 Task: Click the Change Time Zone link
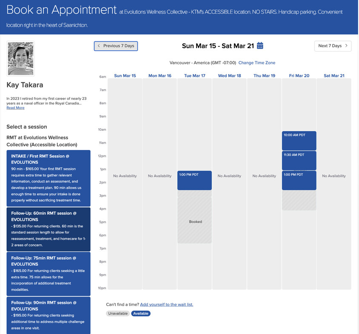pos(256,63)
